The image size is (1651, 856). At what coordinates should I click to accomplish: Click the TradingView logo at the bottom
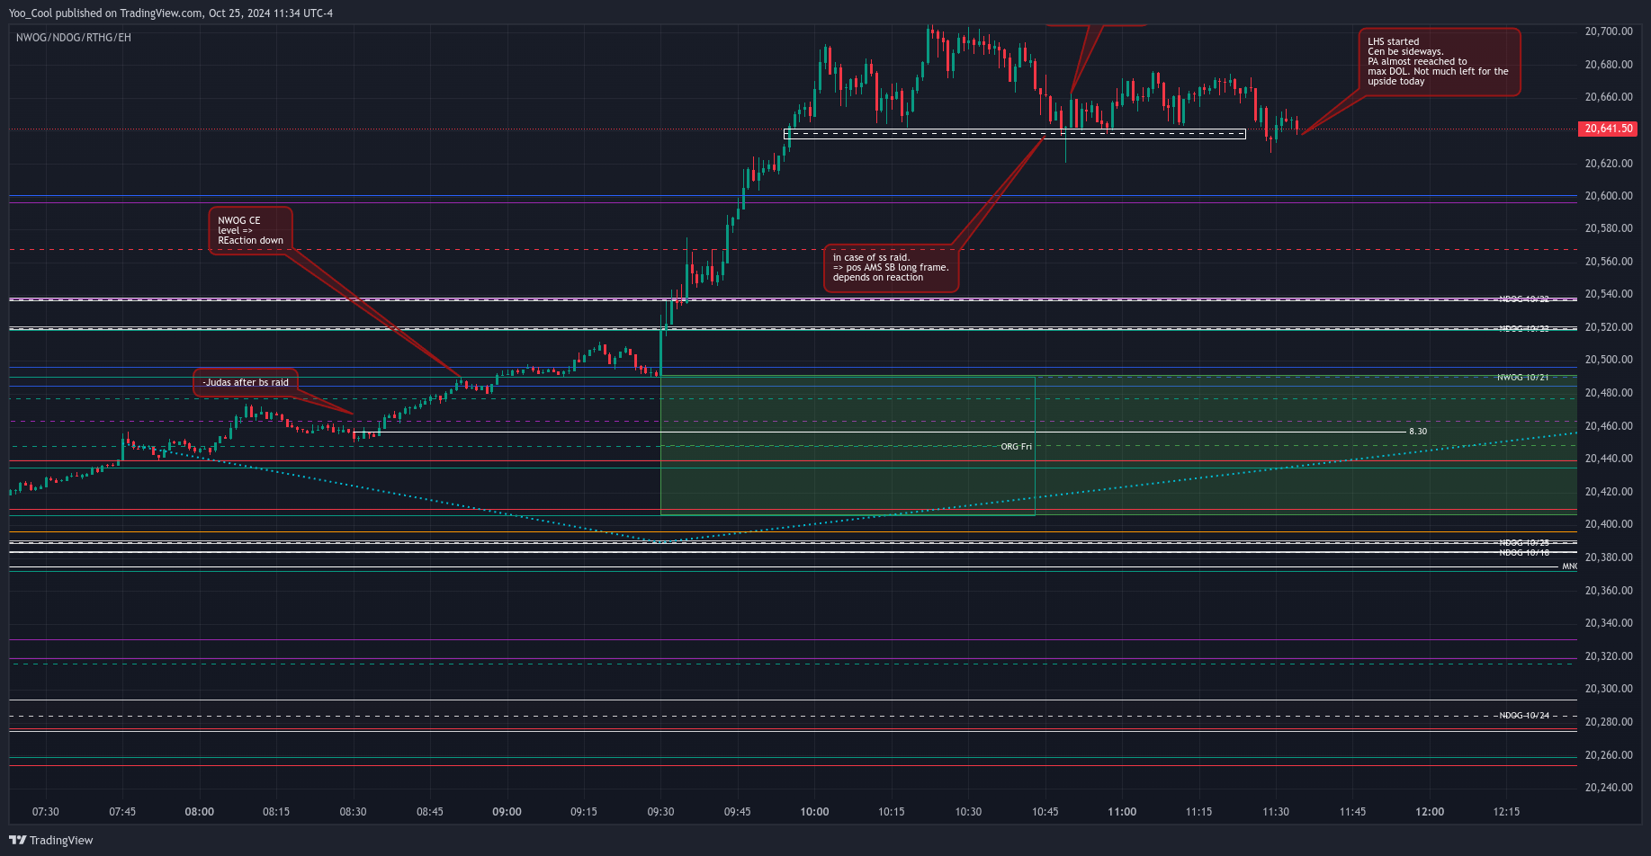(51, 840)
